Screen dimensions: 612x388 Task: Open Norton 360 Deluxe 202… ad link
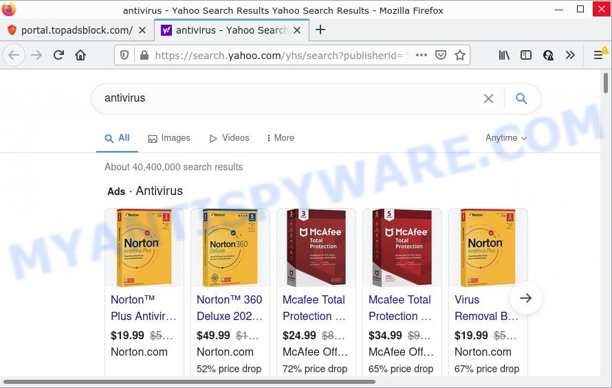click(x=230, y=308)
